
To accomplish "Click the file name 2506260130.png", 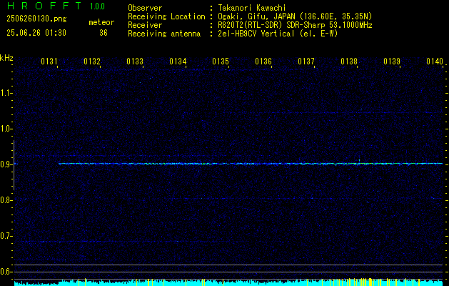I will pos(36,19).
